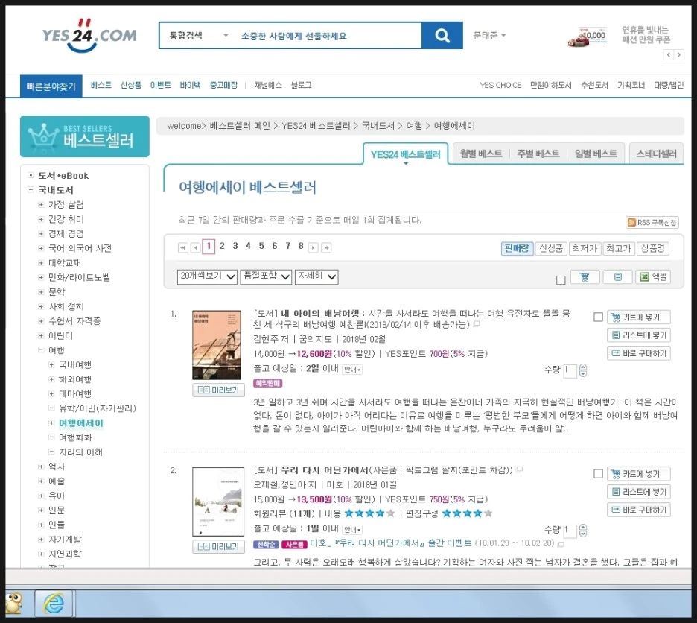Click 카트에 넣기 for 내 아이의 배낭여행
Viewport: 697px width, 623px height.
point(639,317)
